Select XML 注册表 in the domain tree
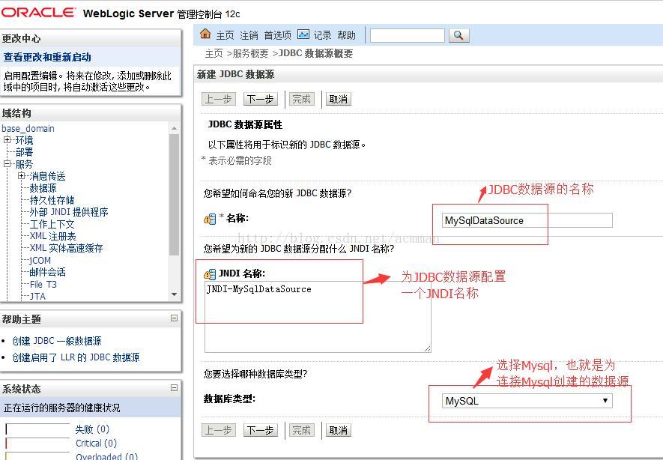 (x=53, y=236)
